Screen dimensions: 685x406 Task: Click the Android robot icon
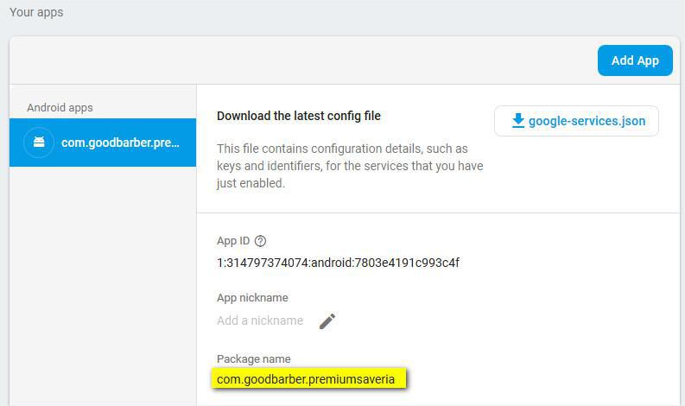point(39,142)
